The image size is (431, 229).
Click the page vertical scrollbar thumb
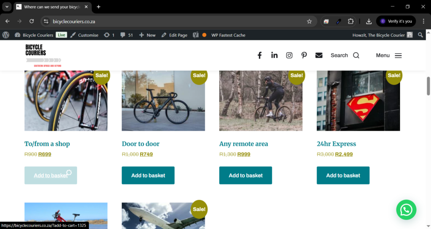[428, 86]
